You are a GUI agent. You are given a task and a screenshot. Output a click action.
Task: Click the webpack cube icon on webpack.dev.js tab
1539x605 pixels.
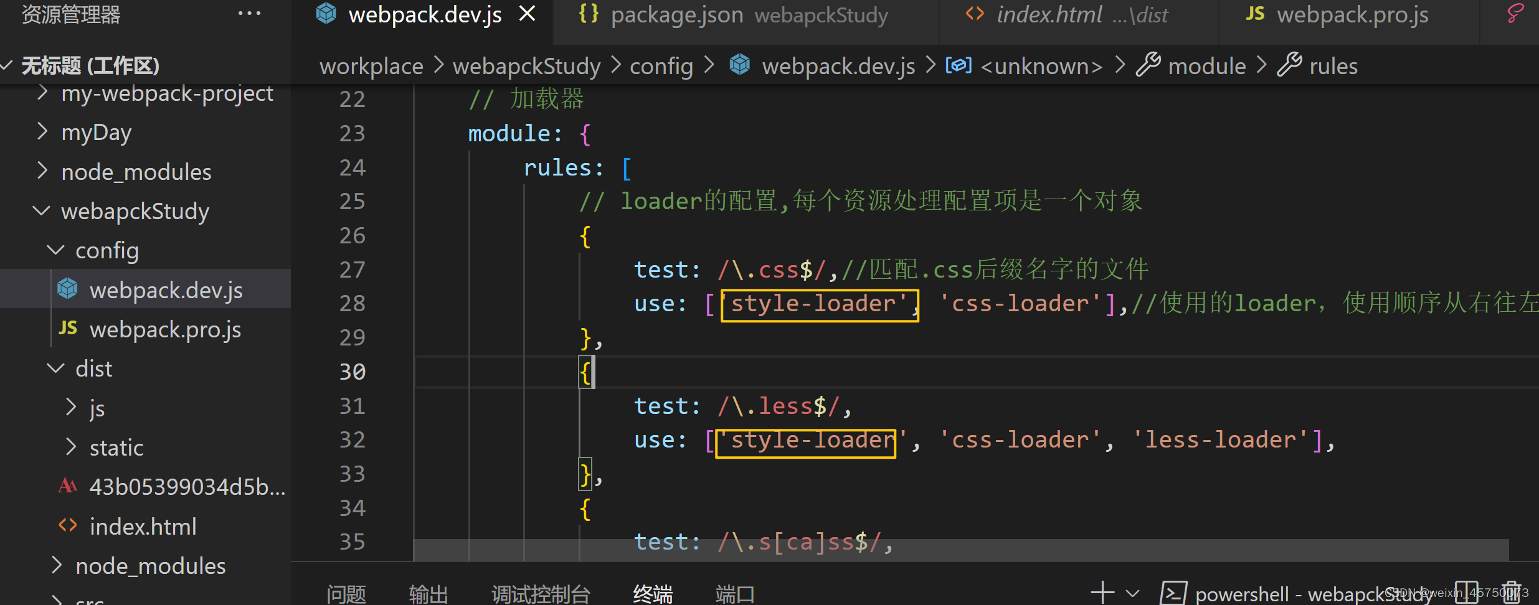point(326,13)
